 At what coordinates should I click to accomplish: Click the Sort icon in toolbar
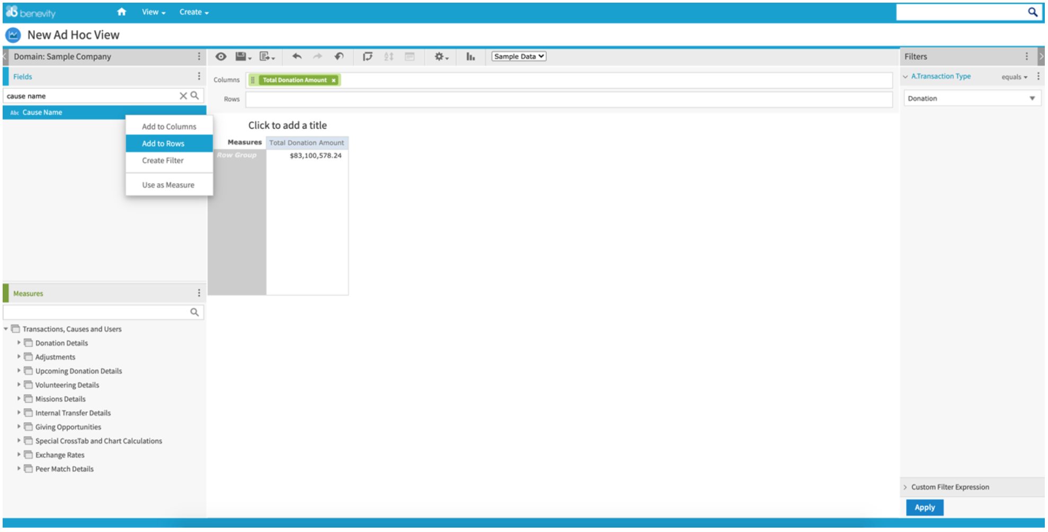[x=388, y=56]
